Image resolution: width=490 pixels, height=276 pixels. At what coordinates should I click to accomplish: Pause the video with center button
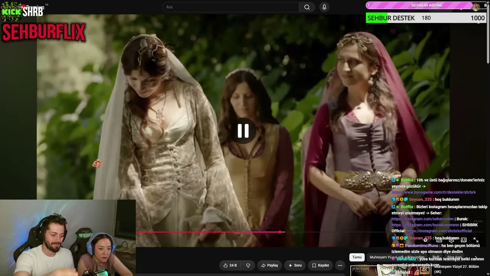(243, 131)
